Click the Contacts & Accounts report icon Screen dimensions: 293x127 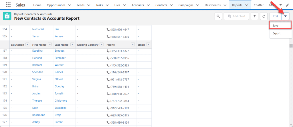(x=7, y=16)
